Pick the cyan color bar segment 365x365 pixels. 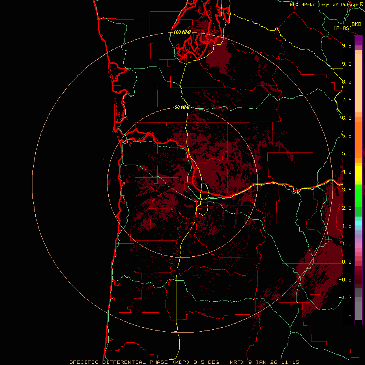click(x=358, y=223)
